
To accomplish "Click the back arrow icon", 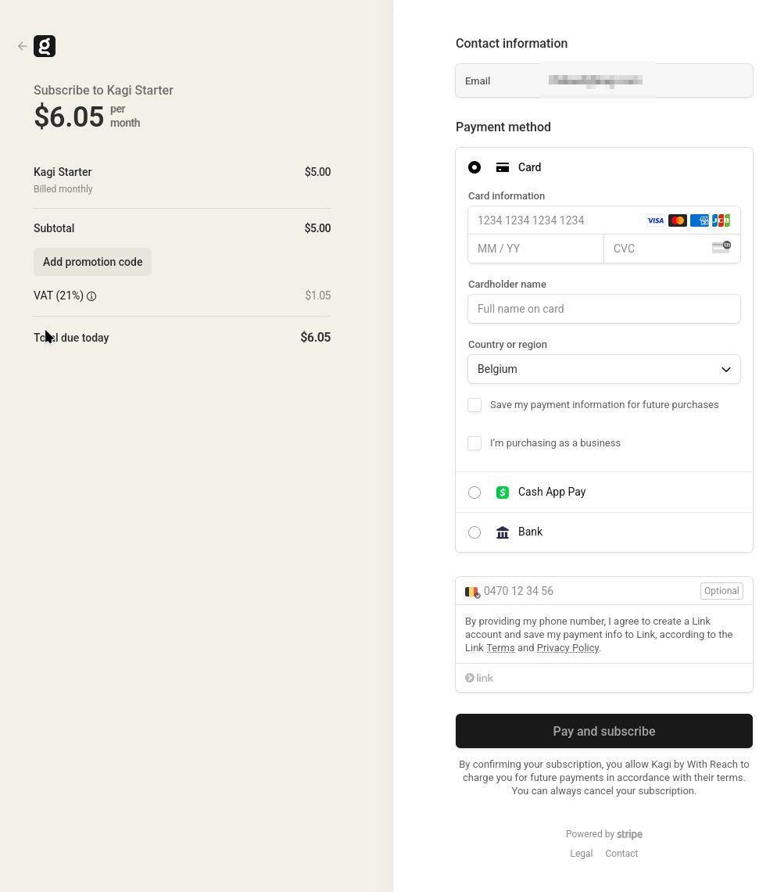I will click(23, 46).
